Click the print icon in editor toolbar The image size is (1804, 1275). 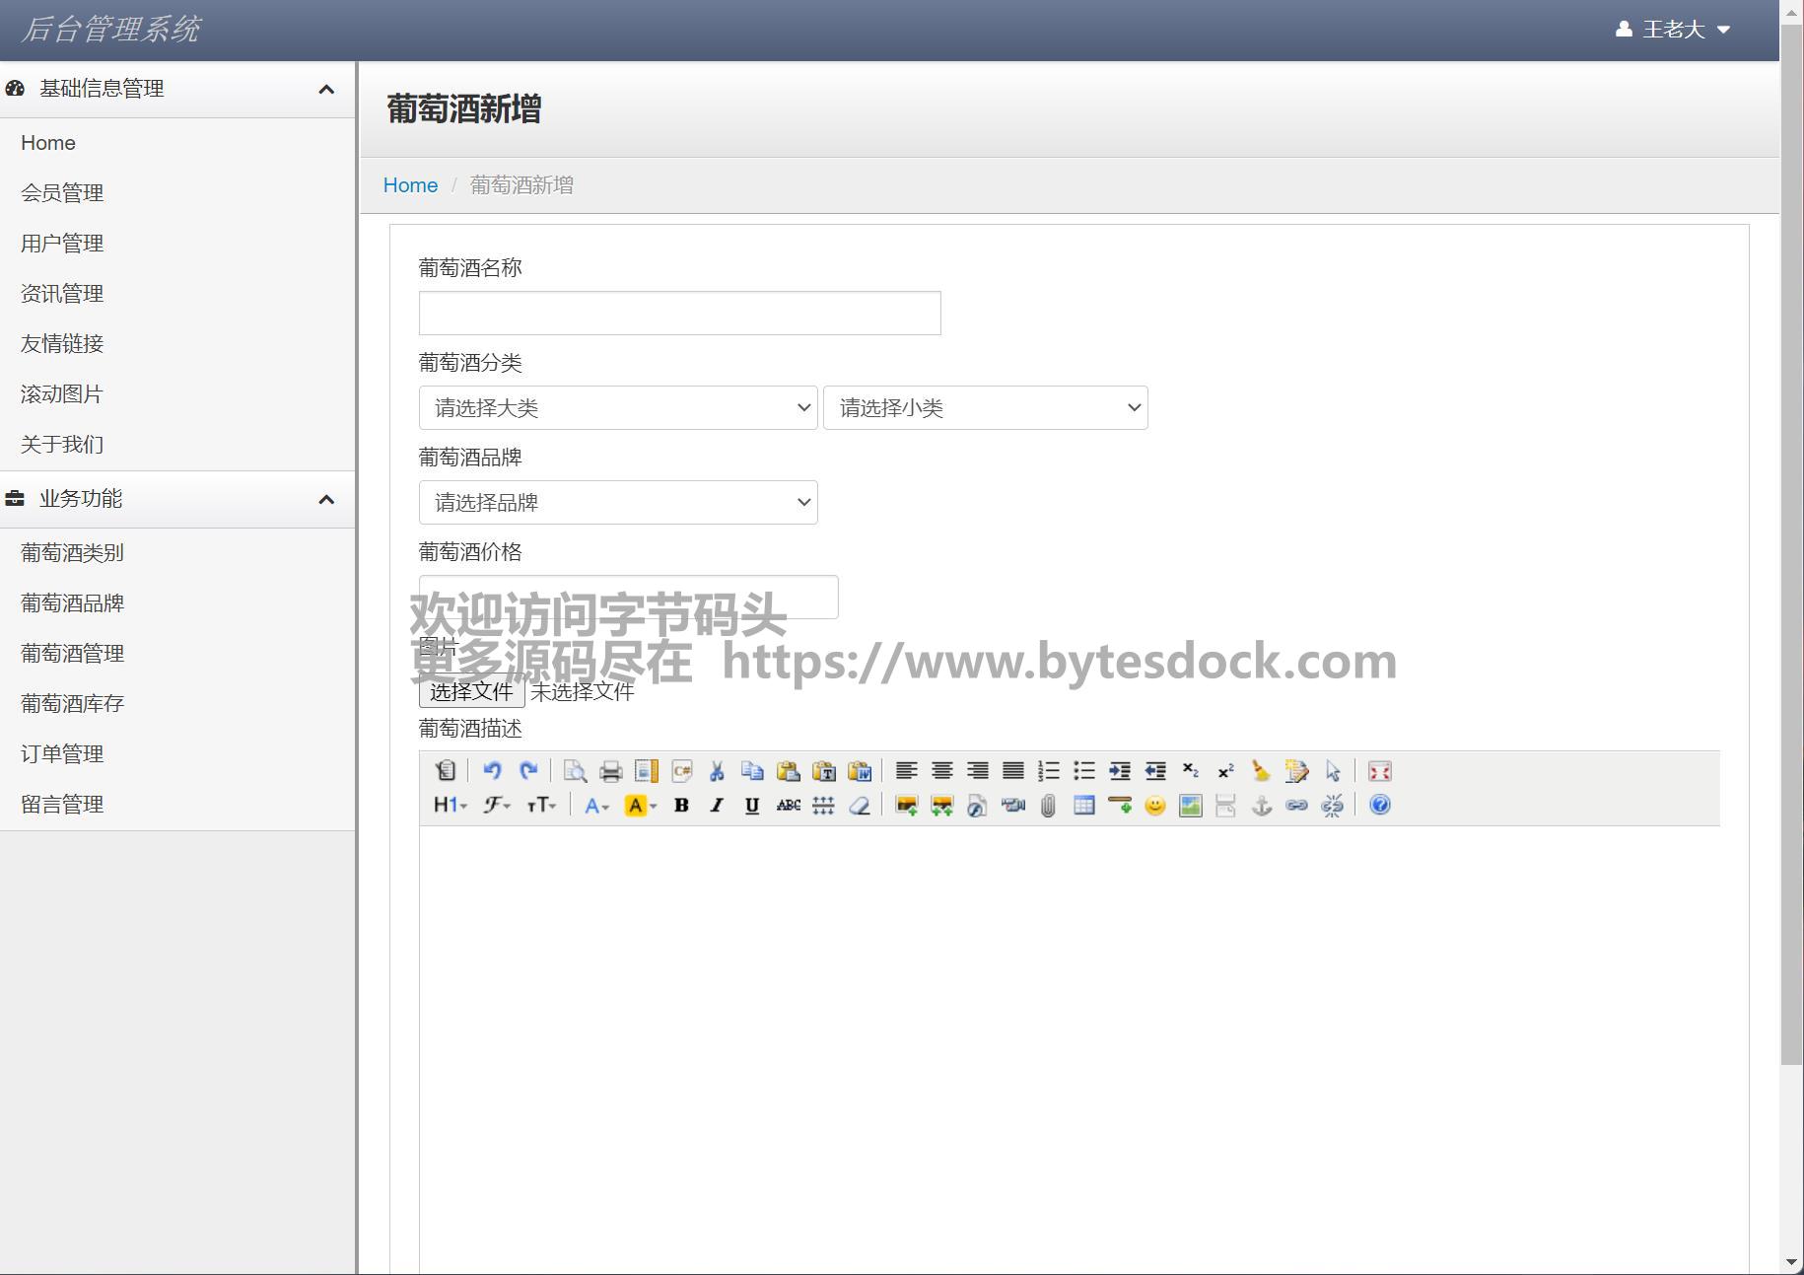(610, 771)
